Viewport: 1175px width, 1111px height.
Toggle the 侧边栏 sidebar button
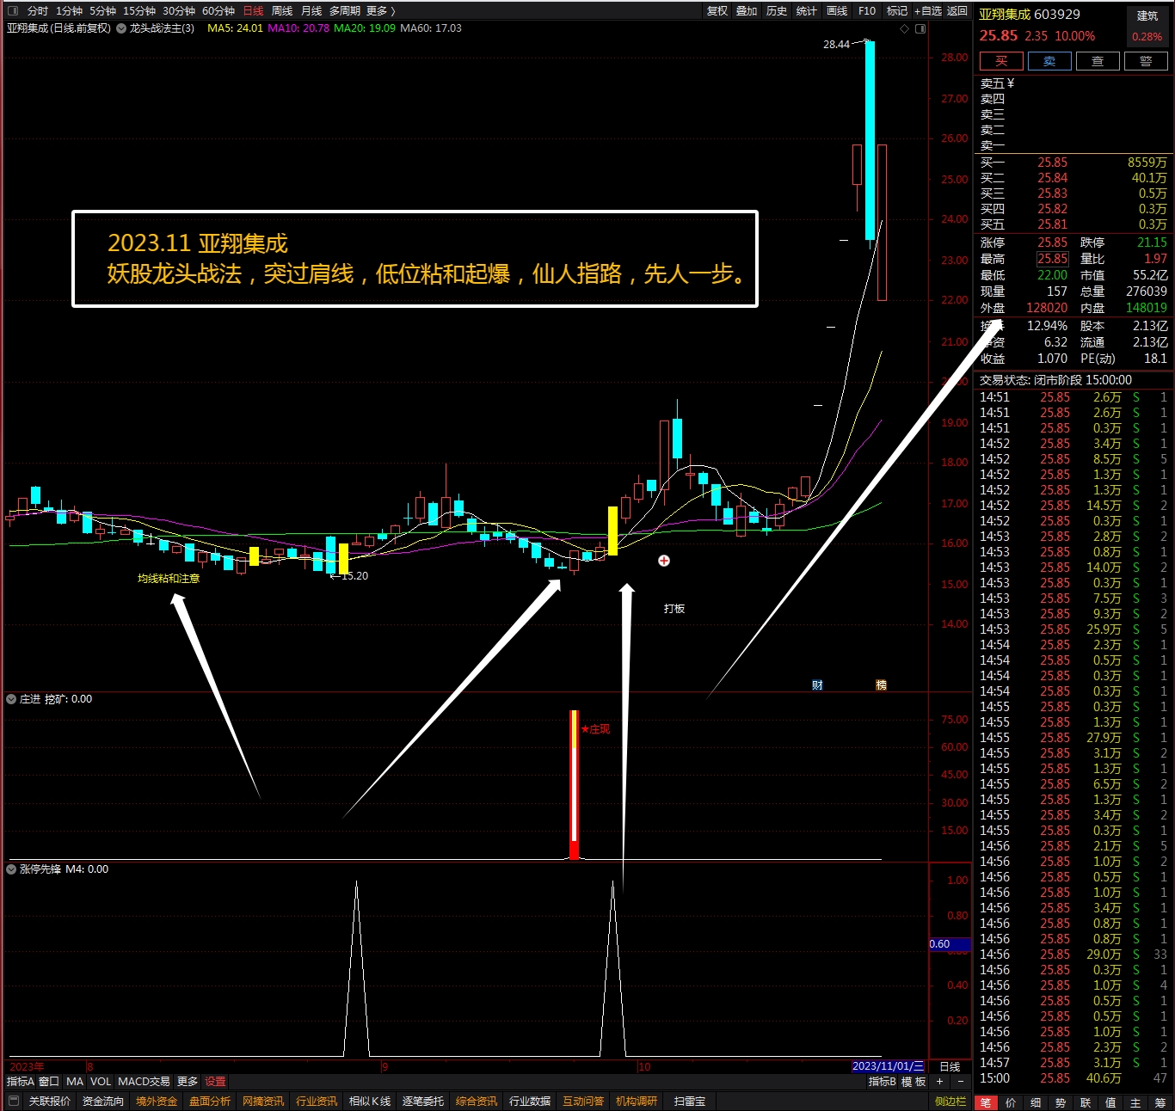click(950, 1102)
